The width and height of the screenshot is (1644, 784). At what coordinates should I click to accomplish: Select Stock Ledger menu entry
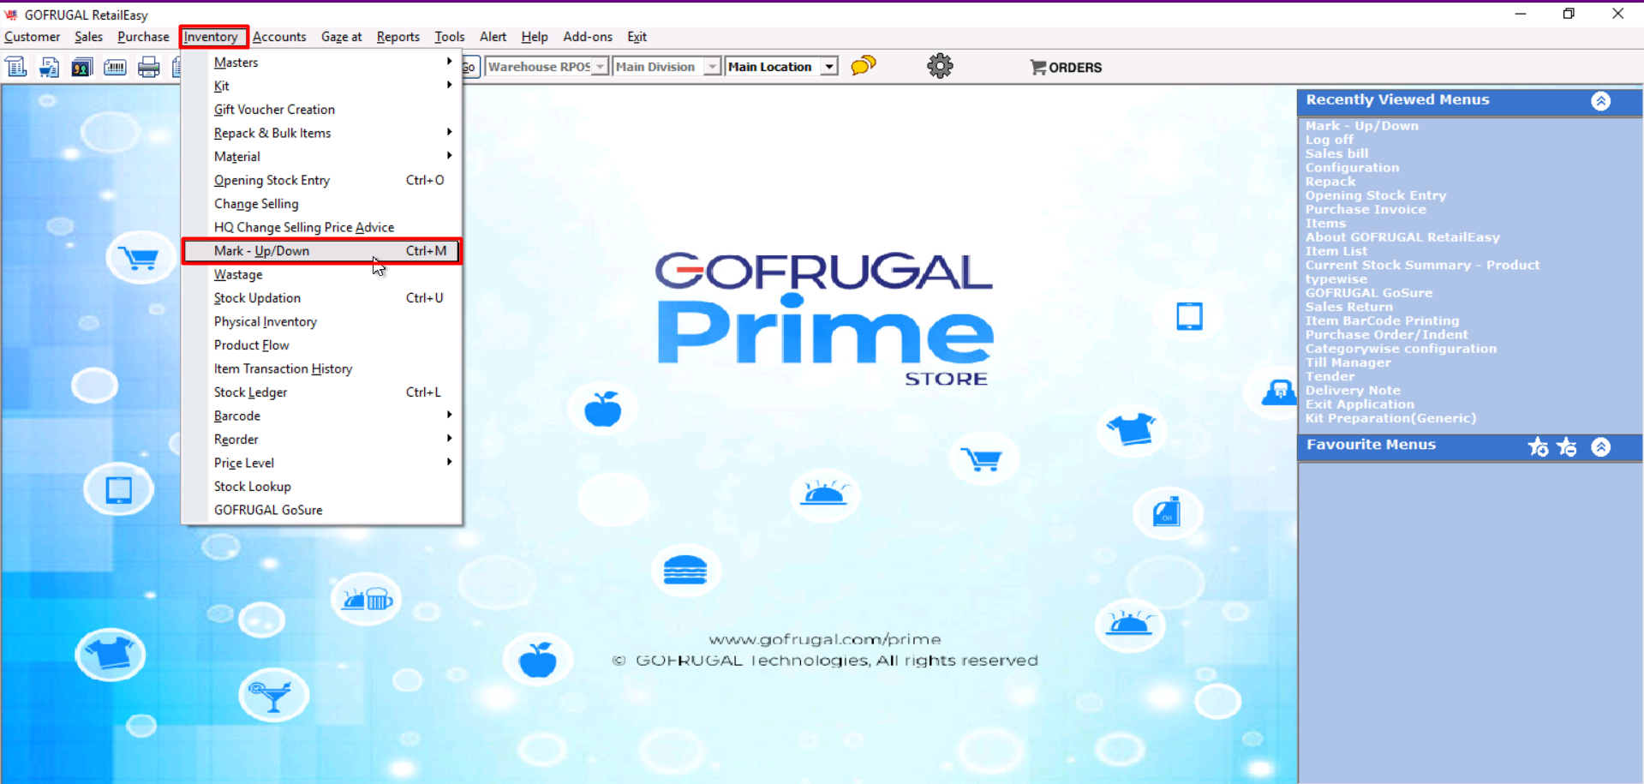click(x=322, y=392)
